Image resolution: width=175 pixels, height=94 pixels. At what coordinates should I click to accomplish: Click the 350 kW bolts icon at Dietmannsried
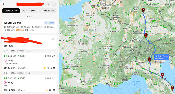6,56
